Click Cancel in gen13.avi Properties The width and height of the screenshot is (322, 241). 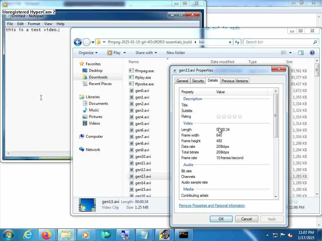247,219
